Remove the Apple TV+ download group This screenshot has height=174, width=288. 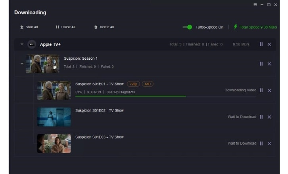tap(269, 44)
